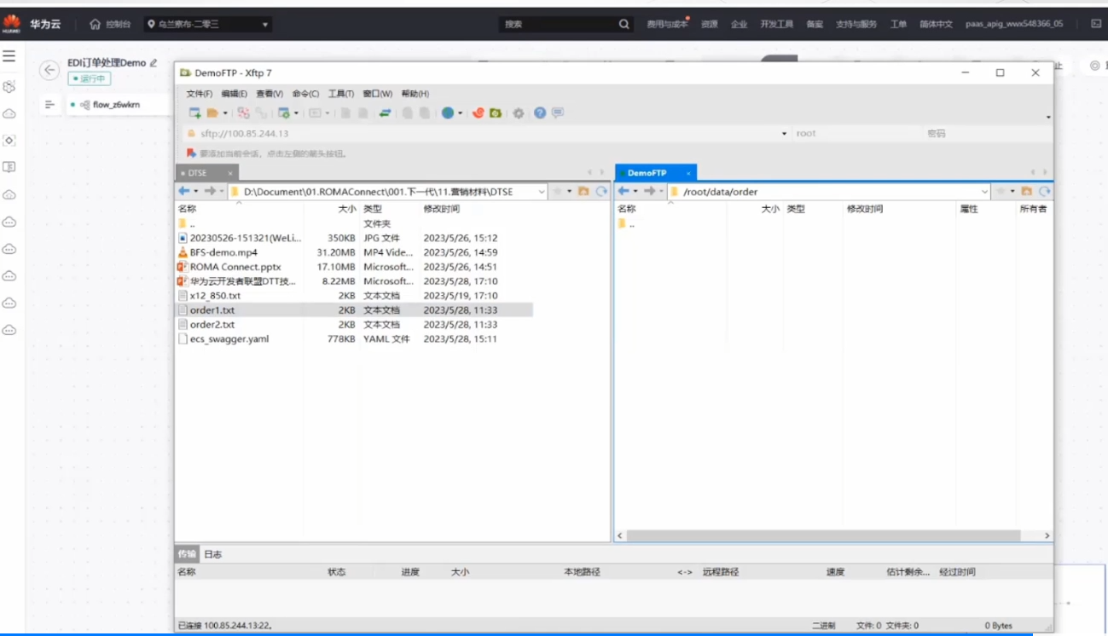Open the 查看(V) menu in Xftp
This screenshot has height=636, width=1108.
click(x=270, y=94)
